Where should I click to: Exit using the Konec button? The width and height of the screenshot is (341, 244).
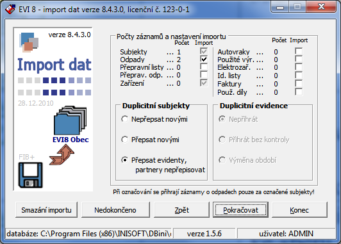(299, 210)
